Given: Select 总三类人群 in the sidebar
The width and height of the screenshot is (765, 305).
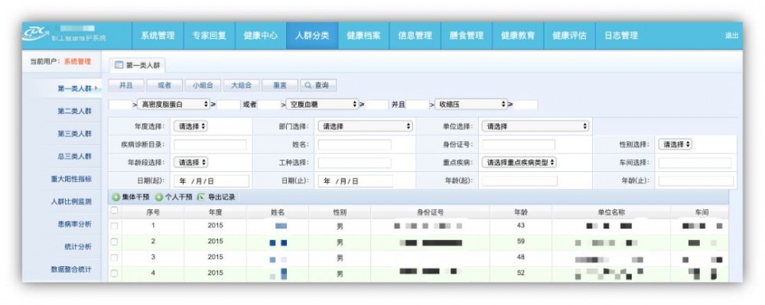Looking at the screenshot, I should click(74, 156).
